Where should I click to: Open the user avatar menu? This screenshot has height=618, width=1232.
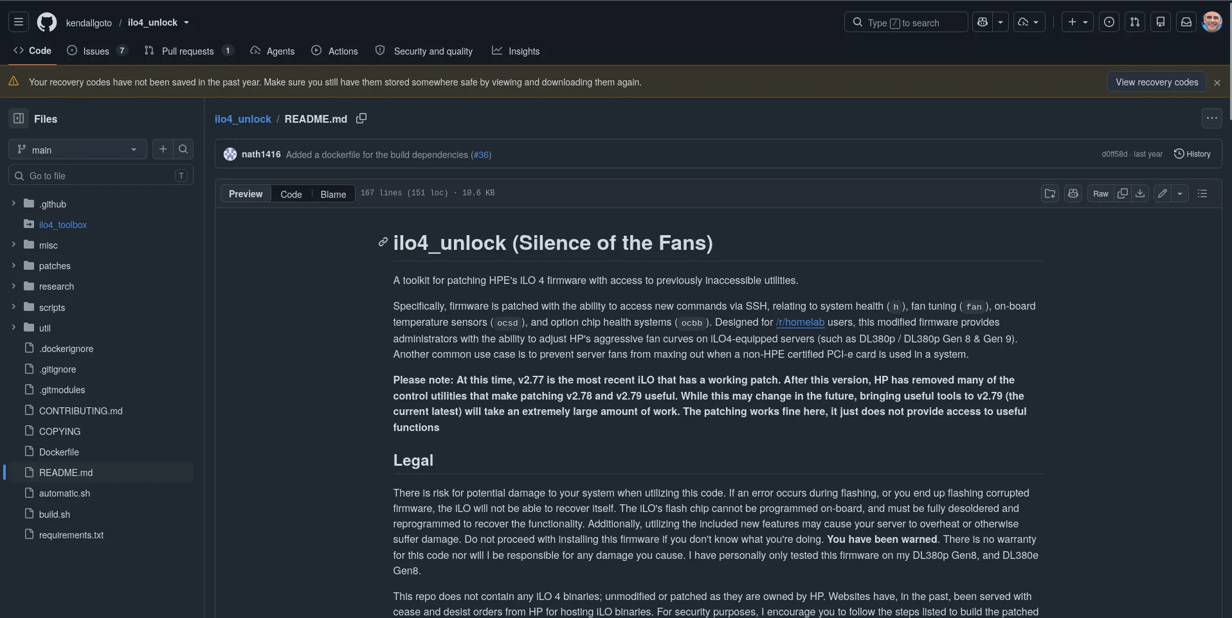pos(1212,22)
